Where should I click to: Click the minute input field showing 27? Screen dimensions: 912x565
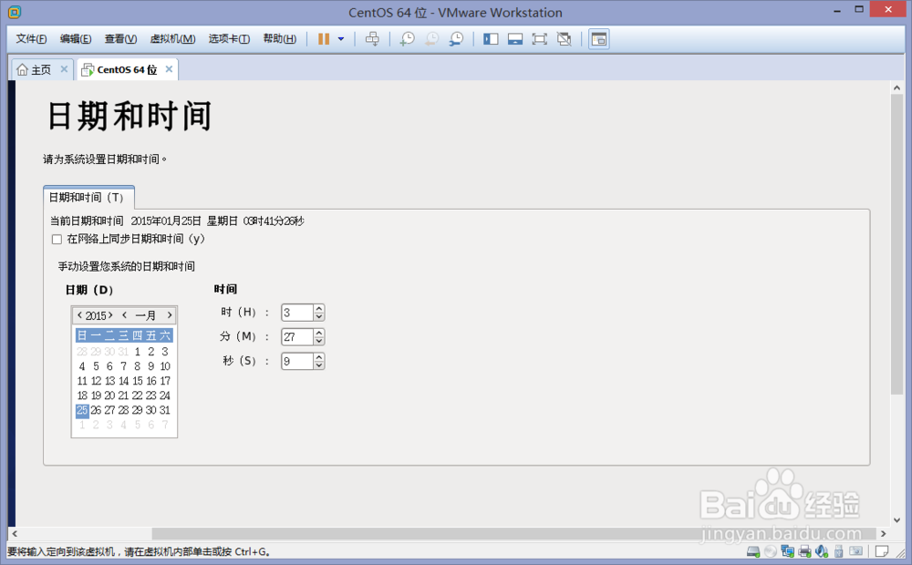coord(297,337)
